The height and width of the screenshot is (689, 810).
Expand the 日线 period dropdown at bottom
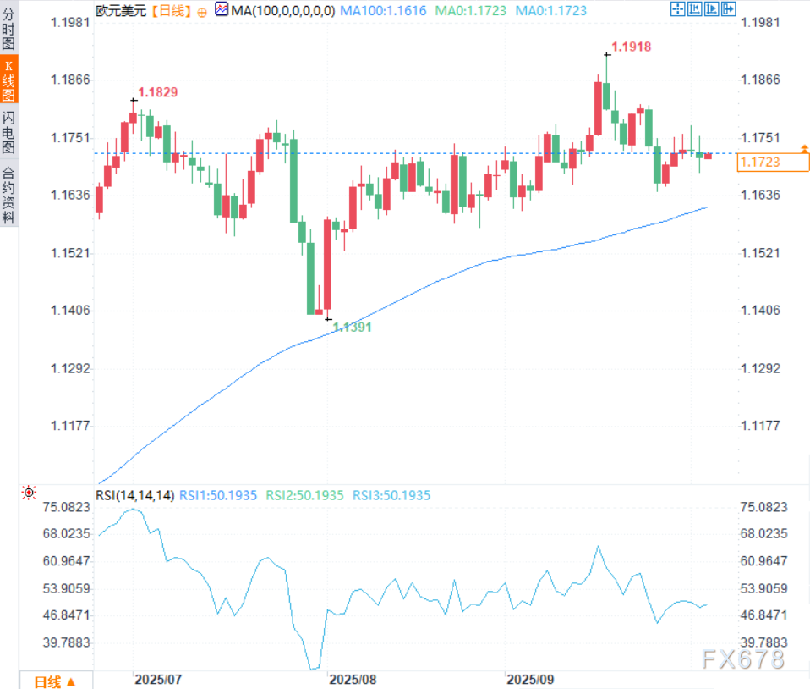pyautogui.click(x=55, y=681)
